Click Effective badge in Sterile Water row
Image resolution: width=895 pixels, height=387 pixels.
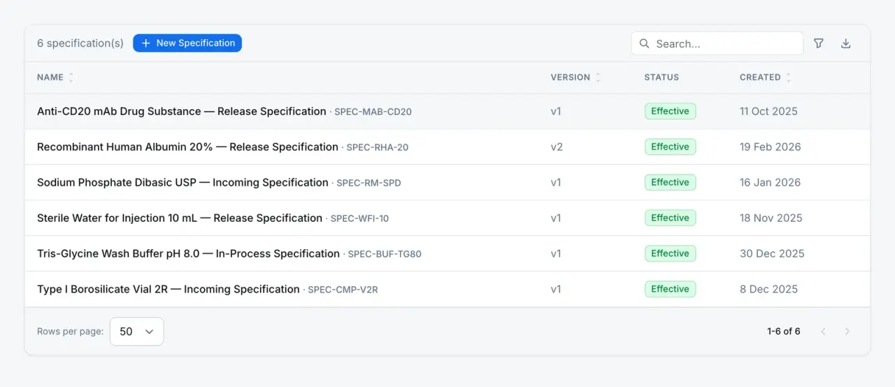point(670,218)
